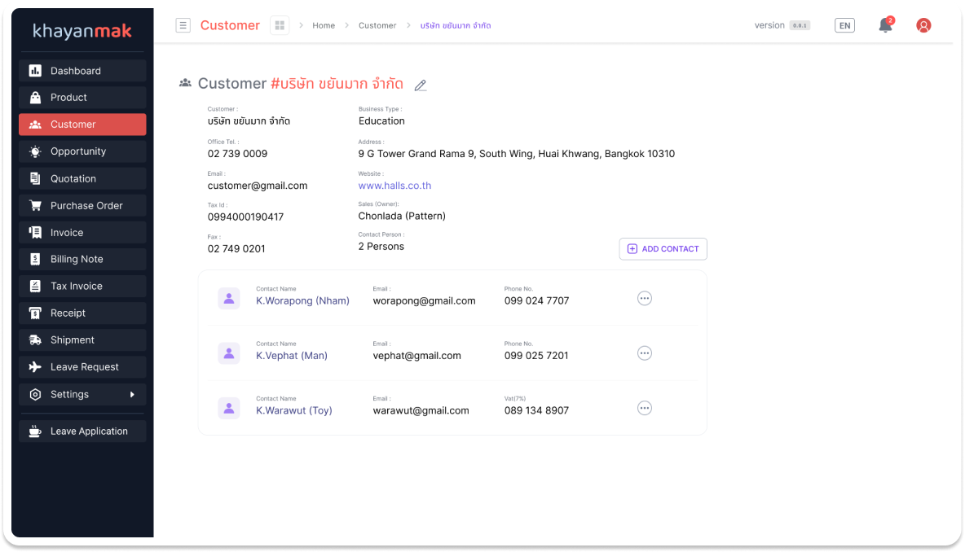Screen dimensions: 965x552
Task: Toggle the EN language switch
Action: click(x=845, y=25)
